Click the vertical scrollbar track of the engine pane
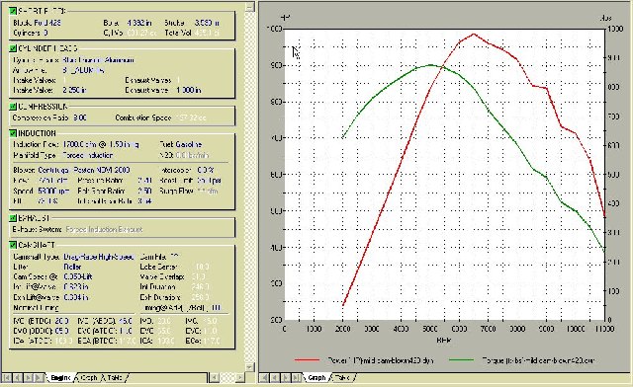The width and height of the screenshot is (633, 387). pyautogui.click(x=250, y=186)
